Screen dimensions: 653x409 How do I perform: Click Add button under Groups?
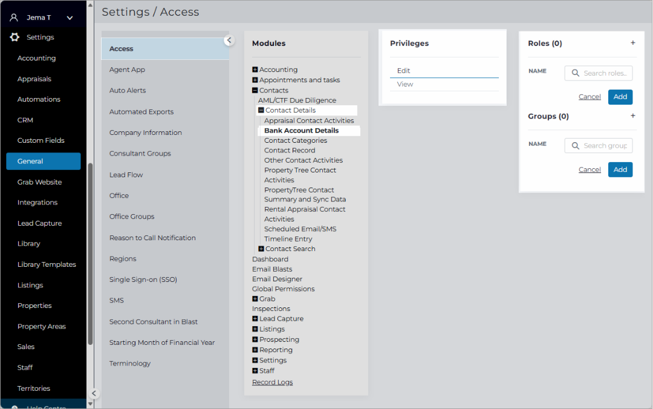coord(620,169)
